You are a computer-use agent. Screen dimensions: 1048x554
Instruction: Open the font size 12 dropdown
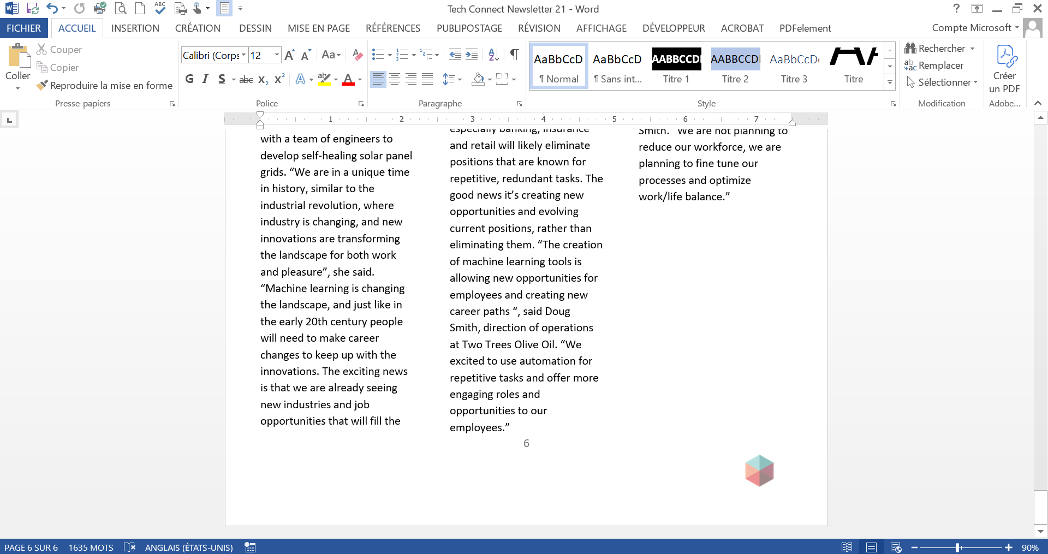click(277, 55)
